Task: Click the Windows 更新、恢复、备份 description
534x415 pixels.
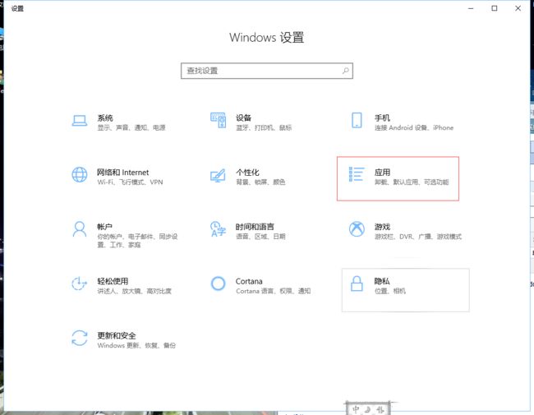Action: (x=136, y=345)
